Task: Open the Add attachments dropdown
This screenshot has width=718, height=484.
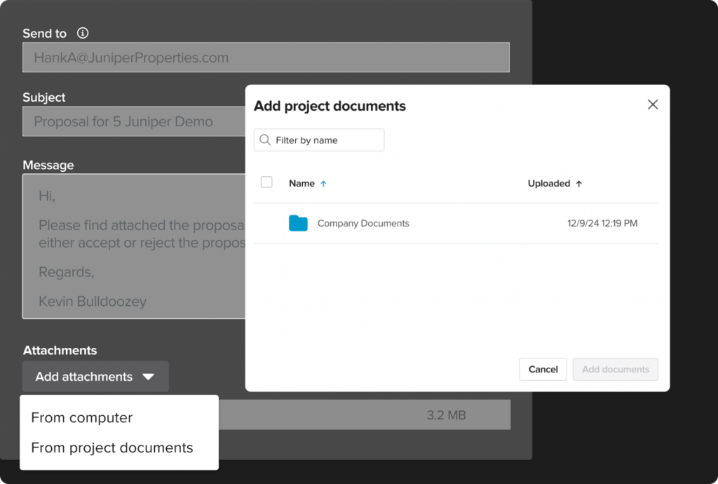Action: point(95,377)
